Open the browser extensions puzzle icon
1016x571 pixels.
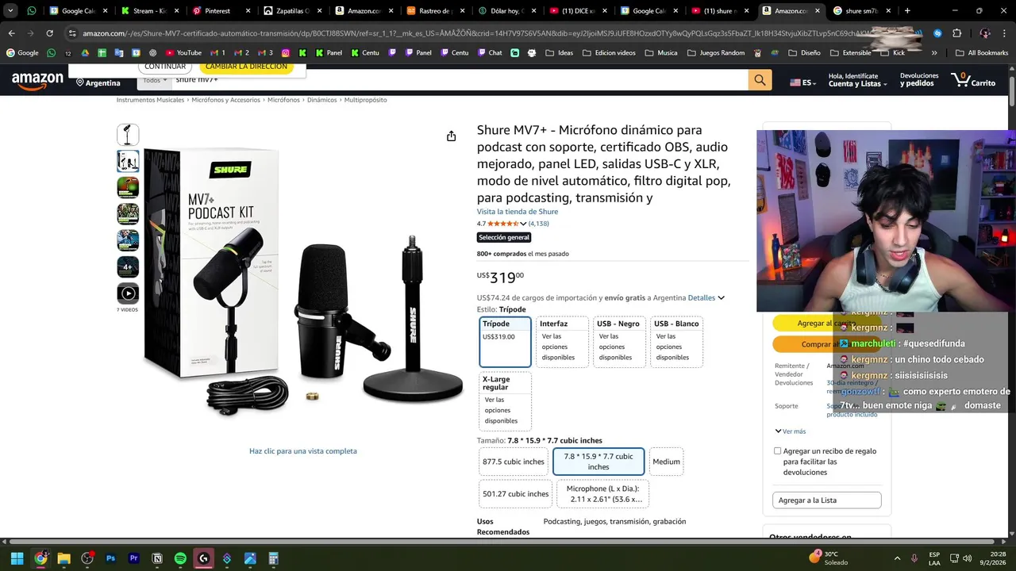[x=956, y=33]
